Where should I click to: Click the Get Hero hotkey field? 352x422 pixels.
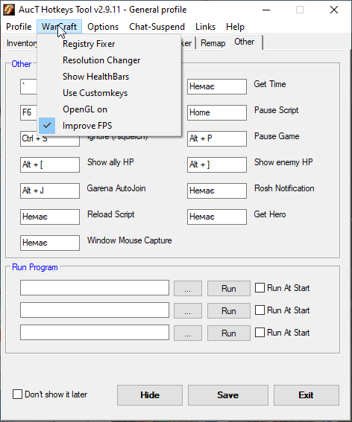pos(217,217)
